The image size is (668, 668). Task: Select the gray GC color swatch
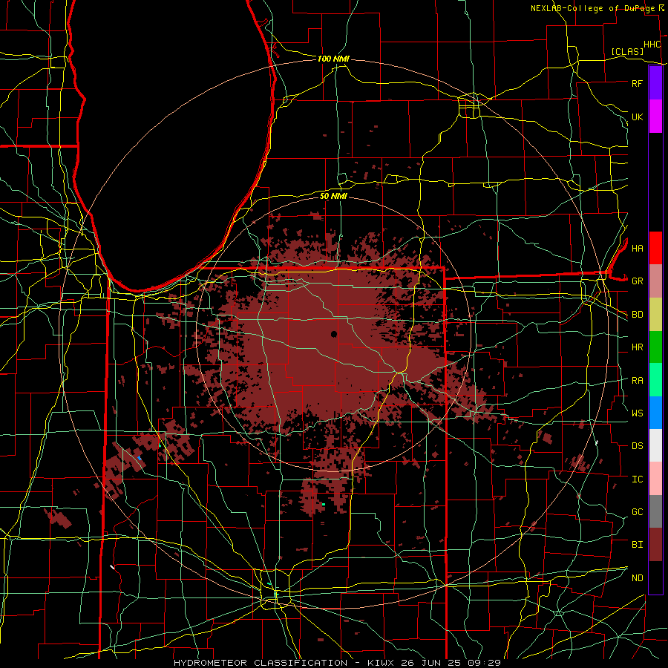[x=655, y=511]
